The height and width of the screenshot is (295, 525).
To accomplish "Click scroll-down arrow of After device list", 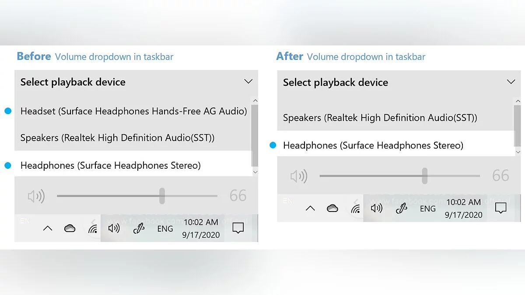I will point(518,152).
